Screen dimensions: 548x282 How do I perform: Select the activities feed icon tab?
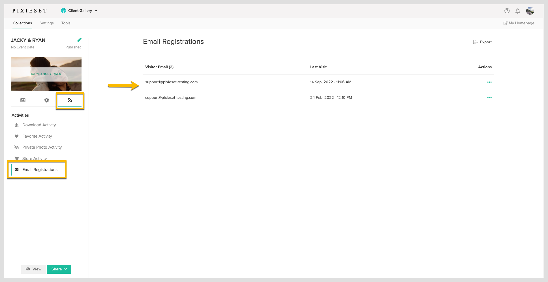(x=70, y=100)
